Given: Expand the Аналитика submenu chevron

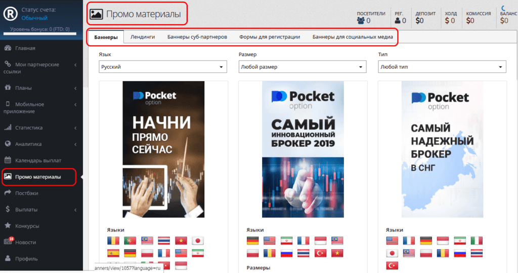Looking at the screenshot, I should coord(75,144).
